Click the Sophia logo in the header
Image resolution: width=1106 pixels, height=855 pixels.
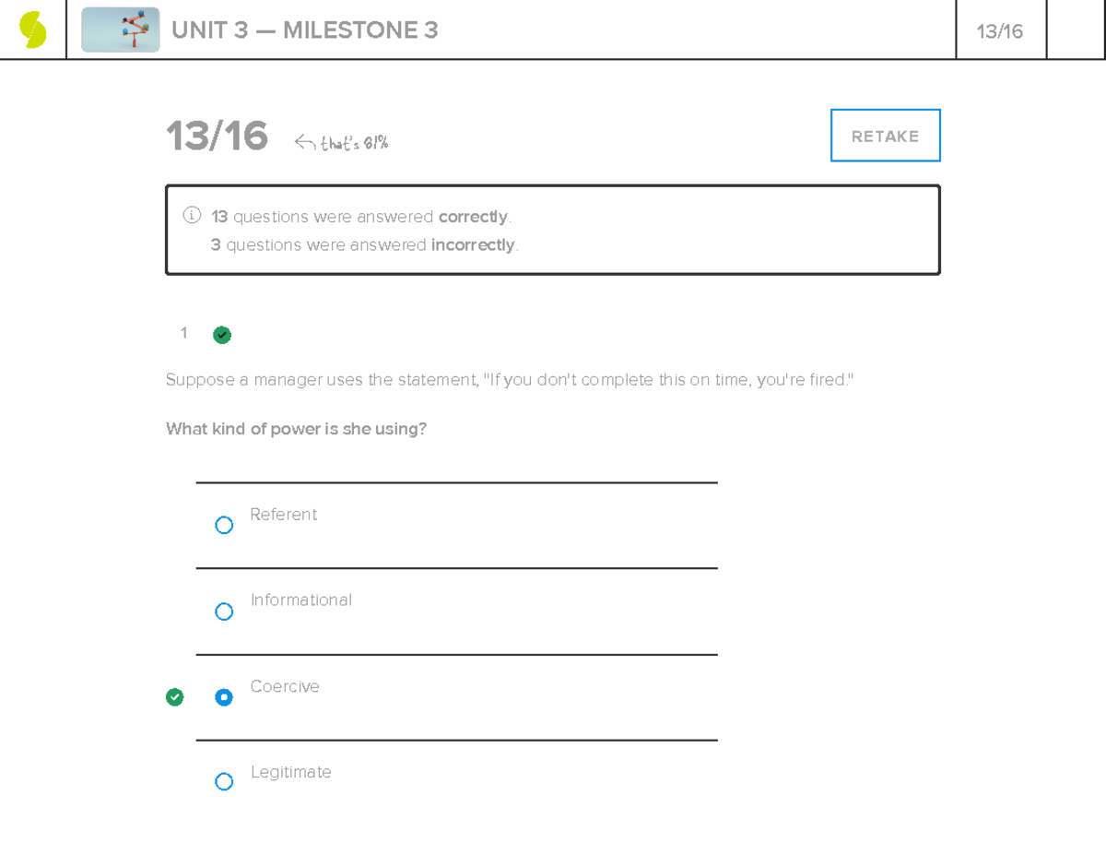click(x=32, y=30)
